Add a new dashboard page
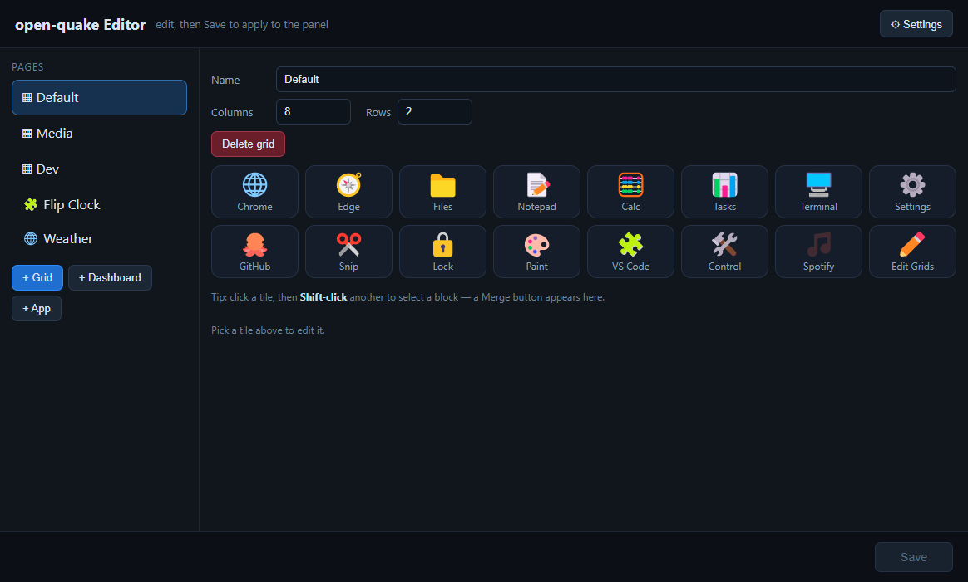The width and height of the screenshot is (968, 582). pos(110,277)
